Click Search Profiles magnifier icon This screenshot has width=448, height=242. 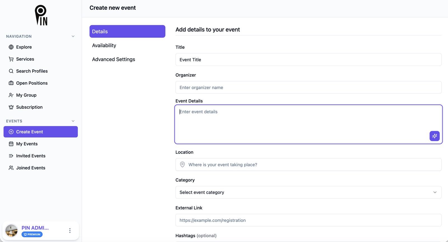tap(11, 71)
